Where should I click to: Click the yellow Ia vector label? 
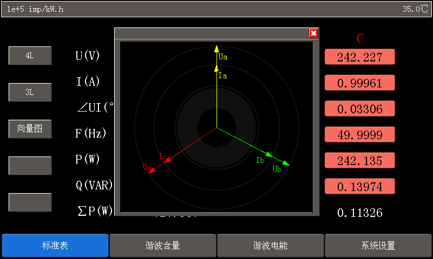[222, 76]
